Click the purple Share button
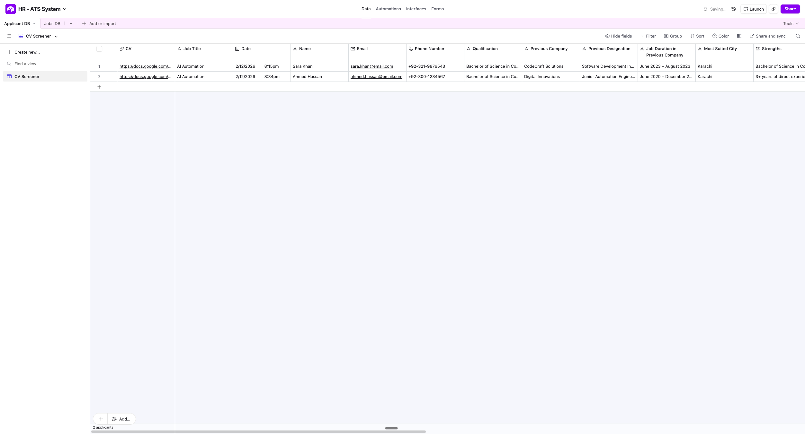 790,9
